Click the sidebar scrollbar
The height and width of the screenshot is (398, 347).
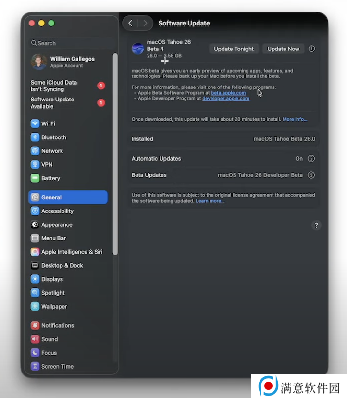(x=115, y=154)
